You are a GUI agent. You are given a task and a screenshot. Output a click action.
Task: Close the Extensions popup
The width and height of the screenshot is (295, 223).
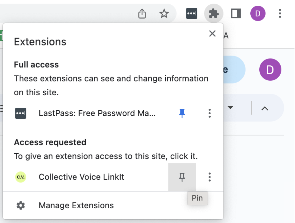pos(212,34)
